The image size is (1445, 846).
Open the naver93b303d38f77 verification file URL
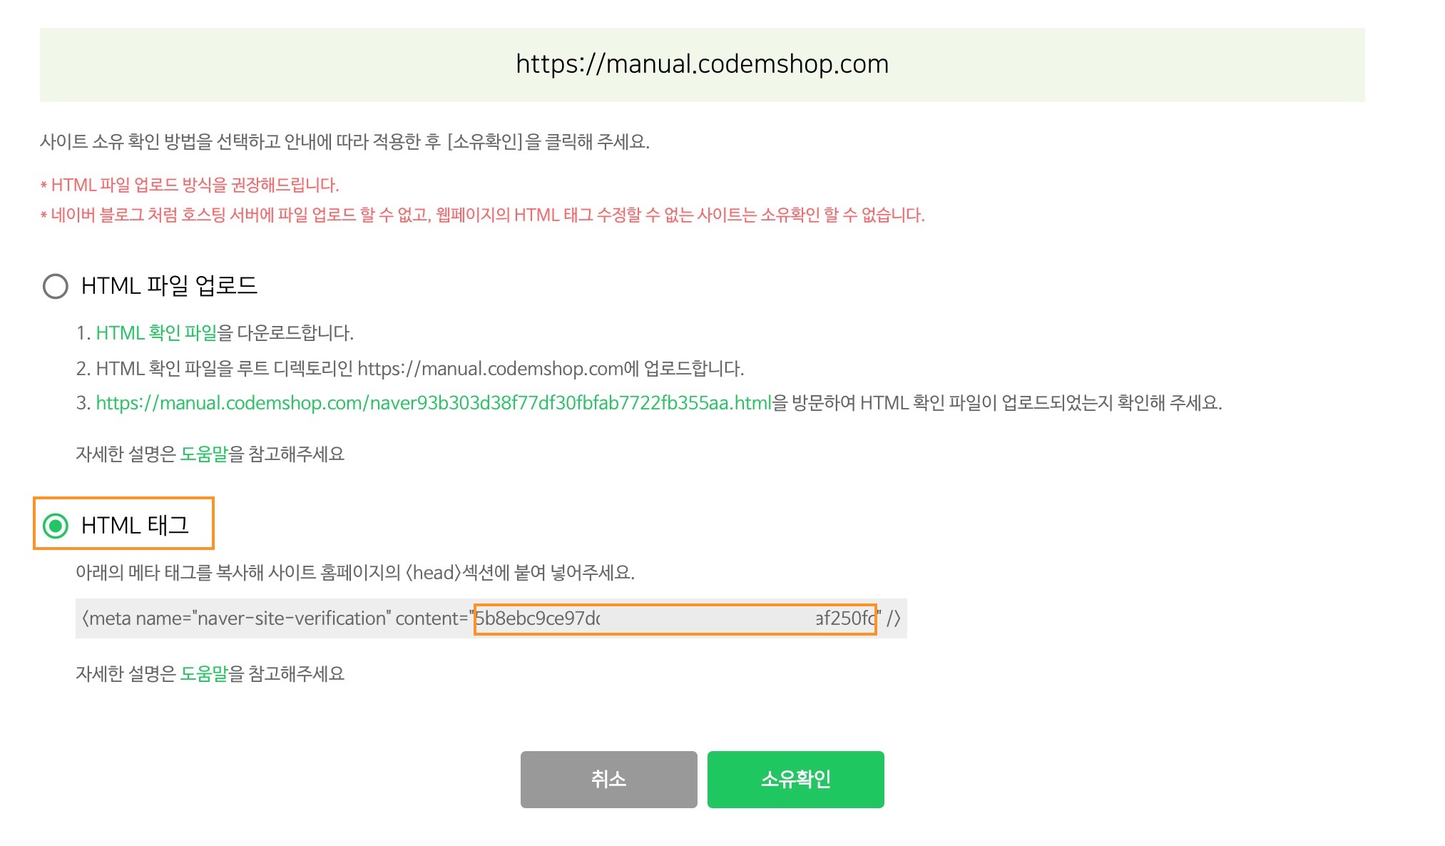point(433,403)
